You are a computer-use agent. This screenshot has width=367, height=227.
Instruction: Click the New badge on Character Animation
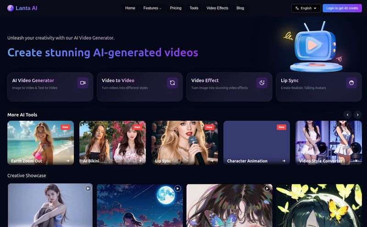pos(281,127)
